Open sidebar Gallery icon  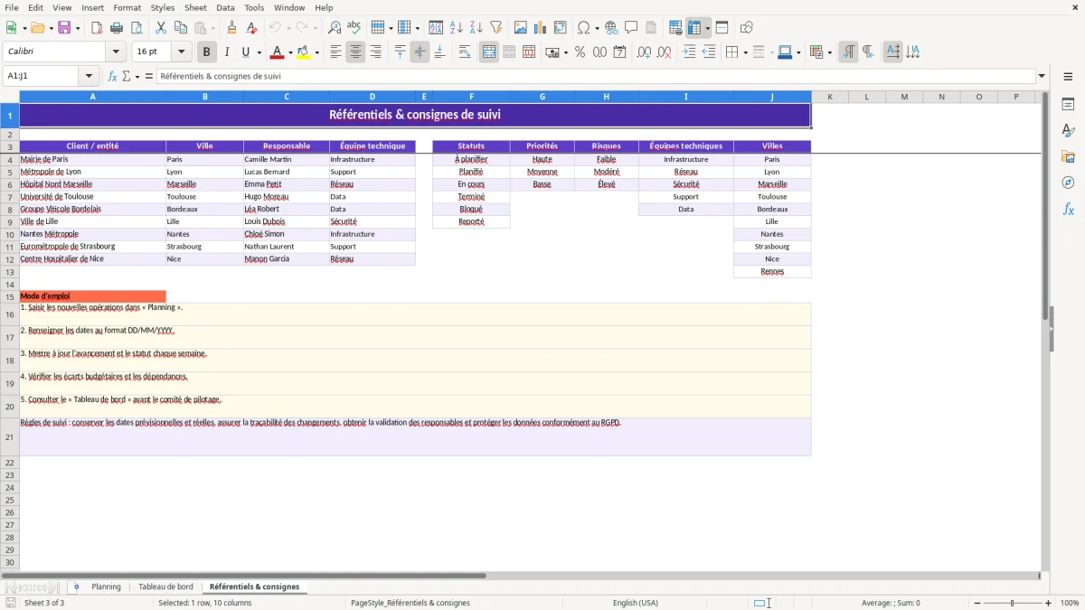click(x=1068, y=156)
